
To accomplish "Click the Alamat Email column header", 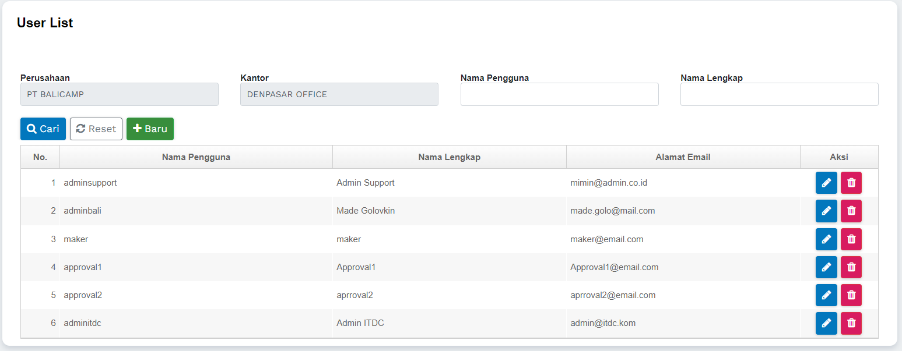I will pos(683,157).
